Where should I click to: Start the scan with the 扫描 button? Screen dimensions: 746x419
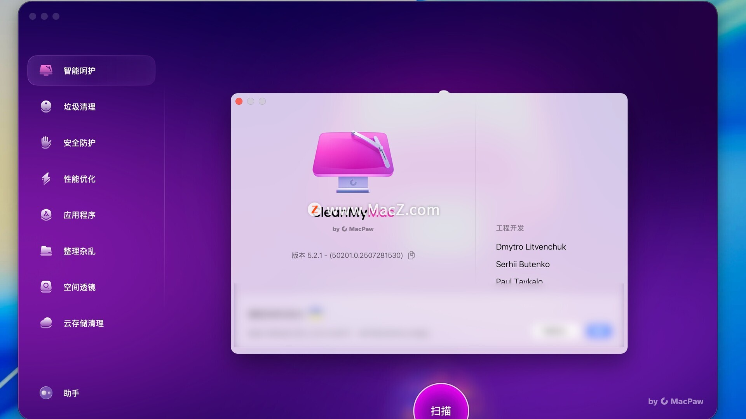tap(441, 402)
